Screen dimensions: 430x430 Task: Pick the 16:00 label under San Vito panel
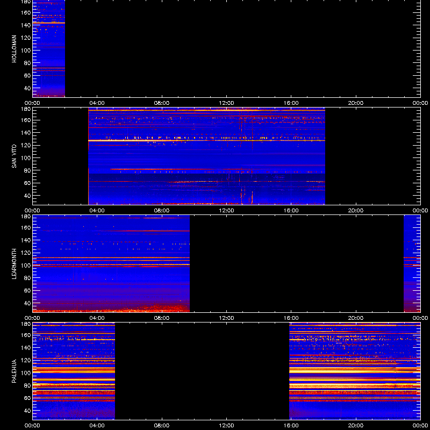click(291, 211)
